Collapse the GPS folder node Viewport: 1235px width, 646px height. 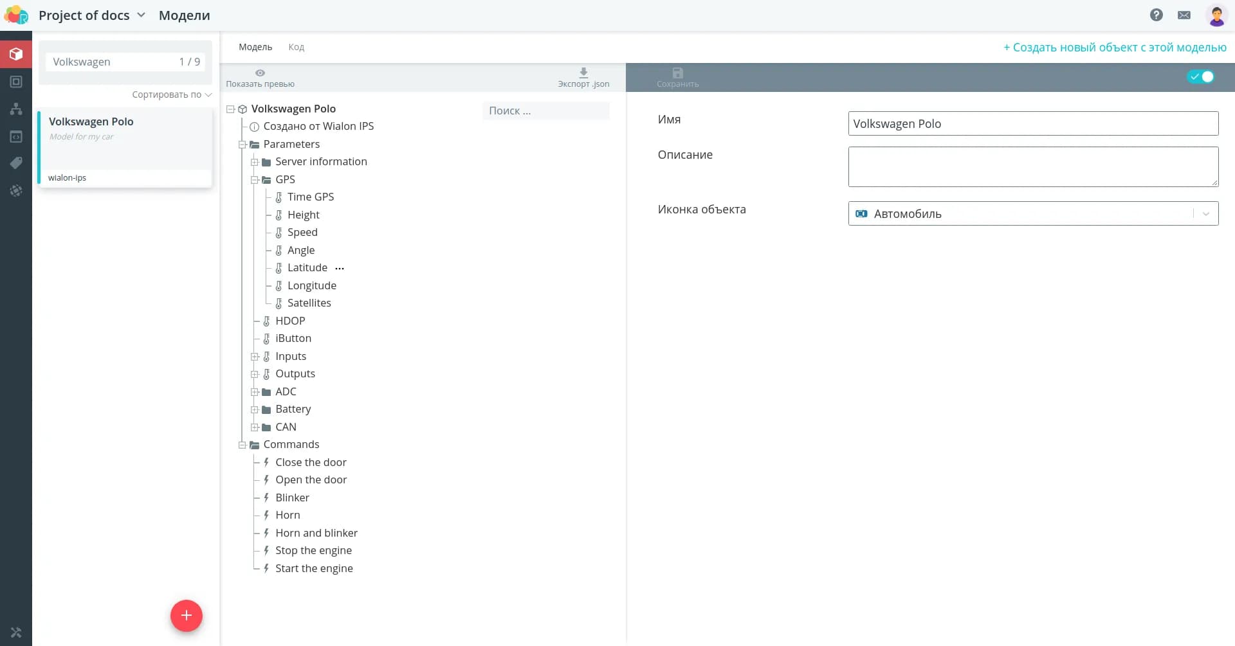255,180
